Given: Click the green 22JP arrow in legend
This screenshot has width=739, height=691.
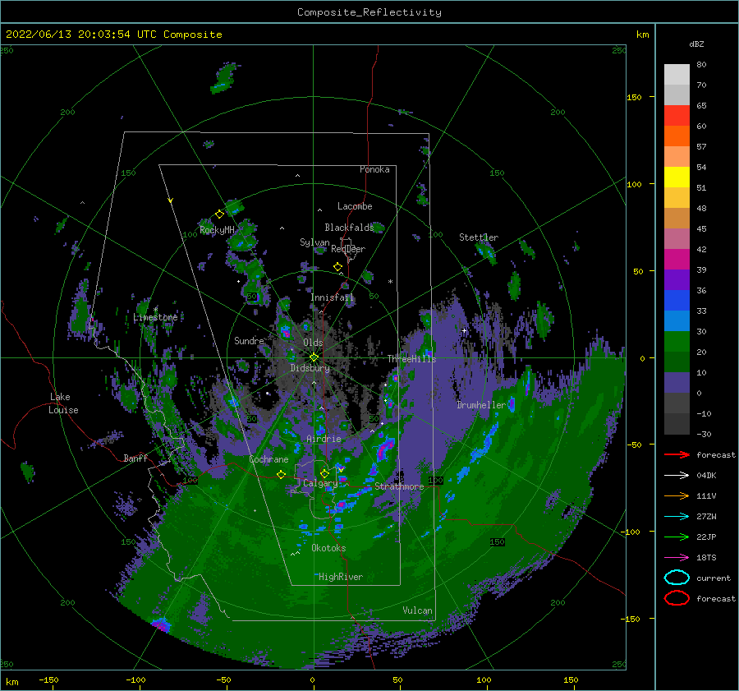Looking at the screenshot, I should [677, 537].
